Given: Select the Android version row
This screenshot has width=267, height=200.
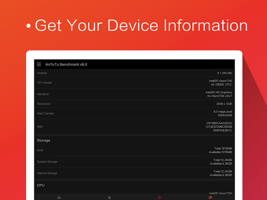Looking at the screenshot, I should tap(135, 73).
